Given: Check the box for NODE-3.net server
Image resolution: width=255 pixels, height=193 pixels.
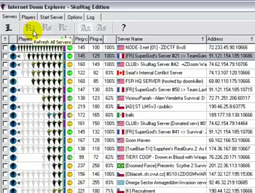Looking at the screenshot, I should tap(5, 48).
